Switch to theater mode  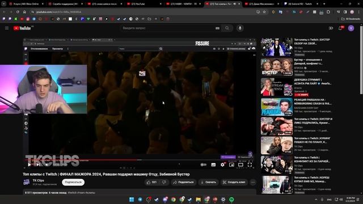tap(240, 165)
